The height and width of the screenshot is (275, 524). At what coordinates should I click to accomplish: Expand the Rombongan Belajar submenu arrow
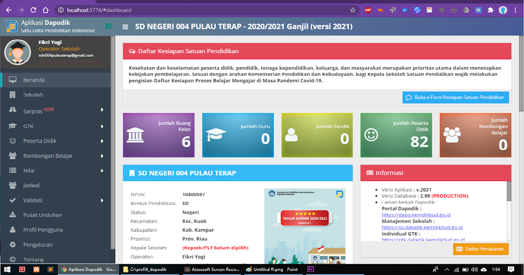(x=102, y=156)
